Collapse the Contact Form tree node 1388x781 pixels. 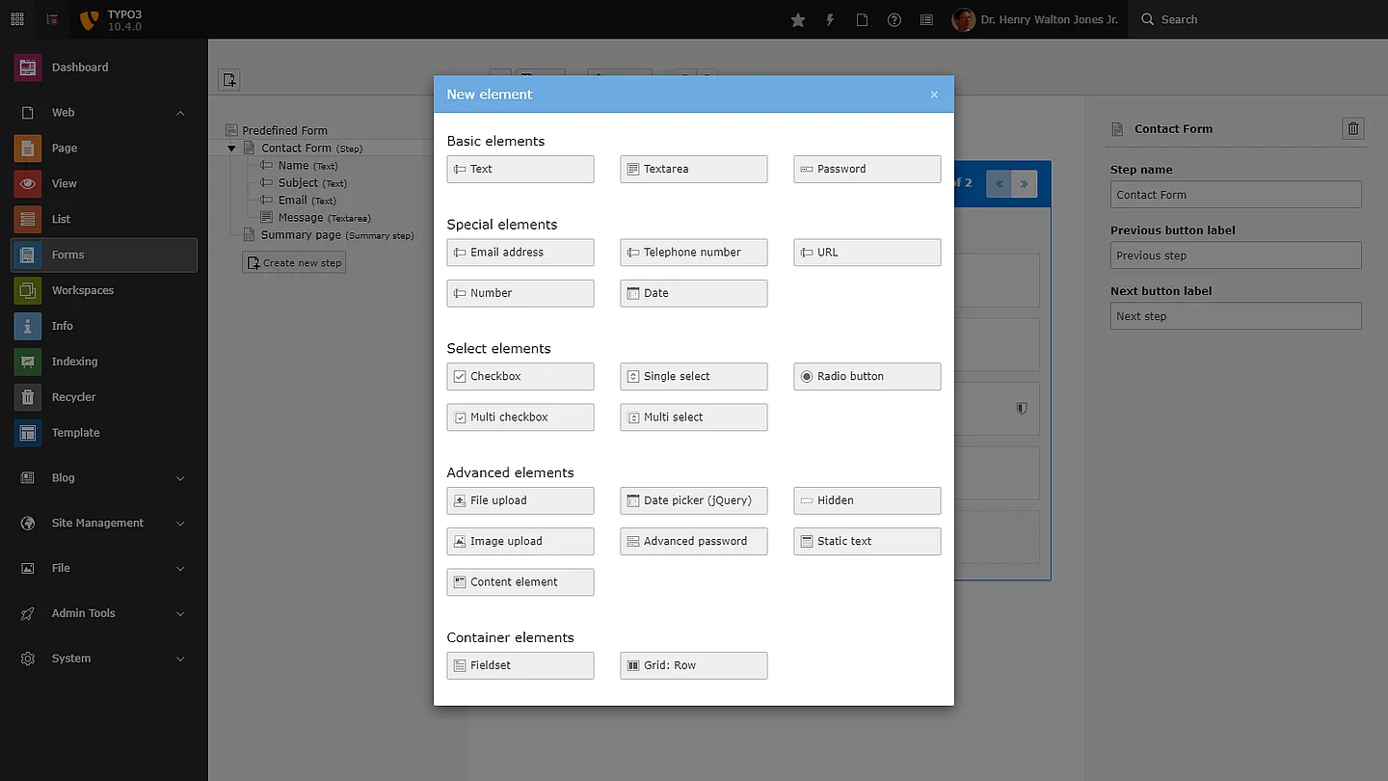231,148
